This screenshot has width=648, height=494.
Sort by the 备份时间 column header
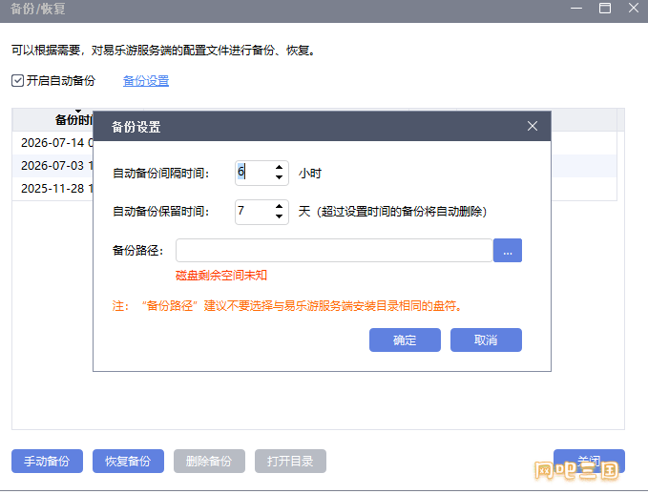pos(73,120)
